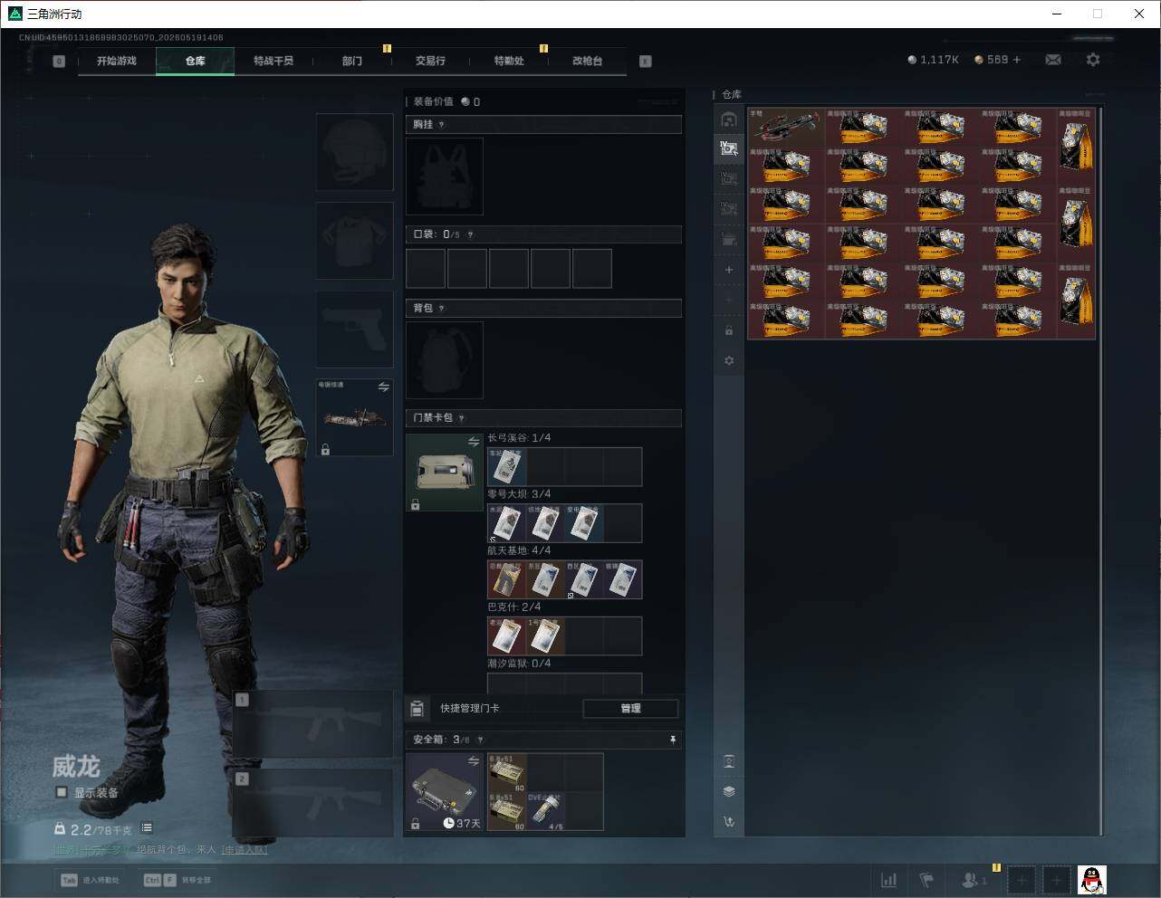Select the top 6.8x51 ammo in safe box
Image resolution: width=1161 pixels, height=898 pixels.
(x=507, y=773)
